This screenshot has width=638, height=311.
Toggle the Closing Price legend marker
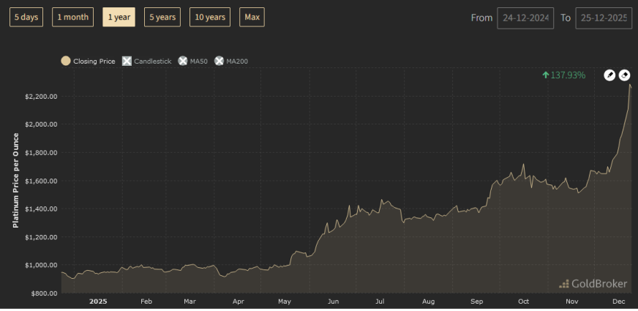pos(66,61)
